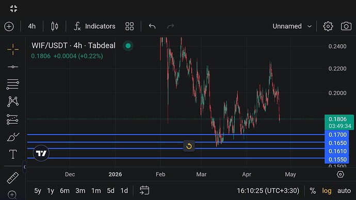Image resolution: width=356 pixels, height=200 pixels.
Task: Select the 0.1650 price label
Action: click(x=337, y=143)
